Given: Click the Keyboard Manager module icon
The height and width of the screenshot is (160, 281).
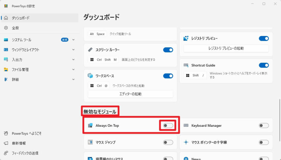Looking at the screenshot, I should click(186, 125).
